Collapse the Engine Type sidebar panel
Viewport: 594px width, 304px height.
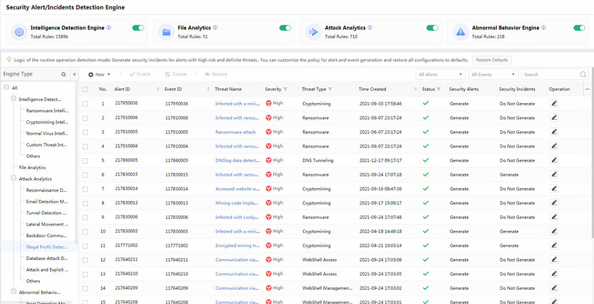tap(74, 74)
